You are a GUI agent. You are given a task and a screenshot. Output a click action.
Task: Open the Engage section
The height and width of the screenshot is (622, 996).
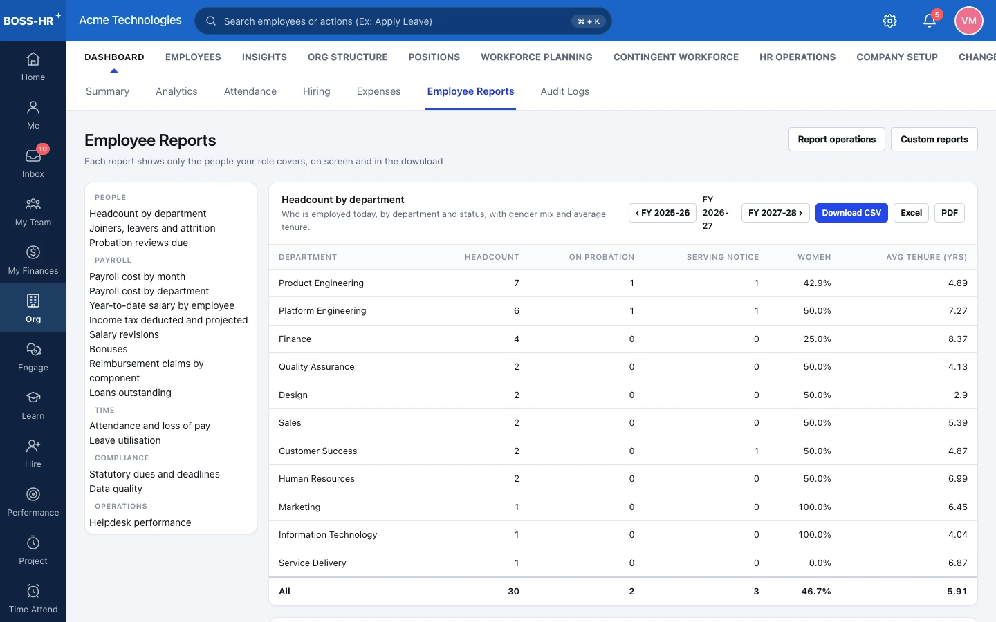coord(33,357)
